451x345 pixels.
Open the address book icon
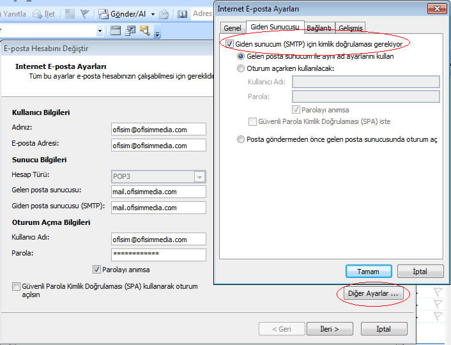tap(182, 14)
